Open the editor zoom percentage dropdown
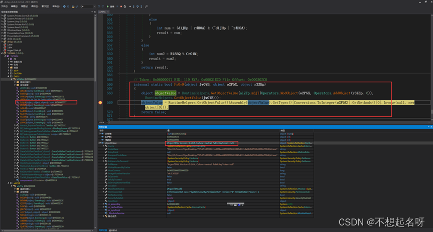The height and width of the screenshot is (232, 433). (x=103, y=122)
